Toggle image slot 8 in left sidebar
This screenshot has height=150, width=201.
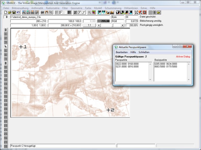pos(6,63)
